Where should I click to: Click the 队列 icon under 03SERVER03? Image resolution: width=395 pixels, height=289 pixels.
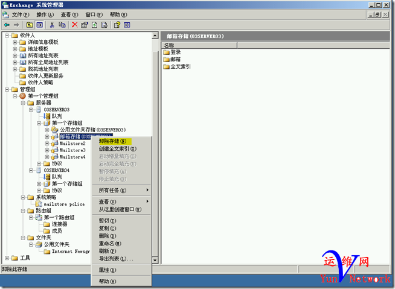click(47, 116)
